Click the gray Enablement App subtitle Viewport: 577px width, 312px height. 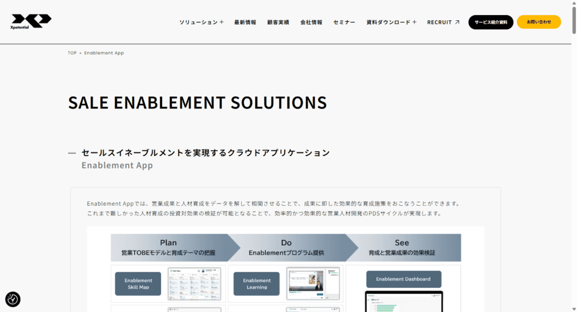pos(117,165)
